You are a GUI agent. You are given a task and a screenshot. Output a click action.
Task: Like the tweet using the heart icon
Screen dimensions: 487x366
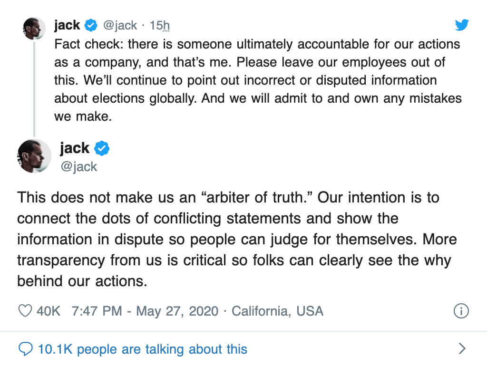coord(25,311)
